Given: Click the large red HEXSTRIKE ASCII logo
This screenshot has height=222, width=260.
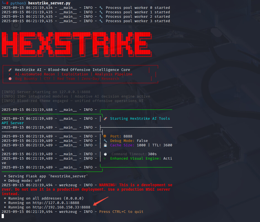Looking at the screenshot, I should [x=77, y=44].
